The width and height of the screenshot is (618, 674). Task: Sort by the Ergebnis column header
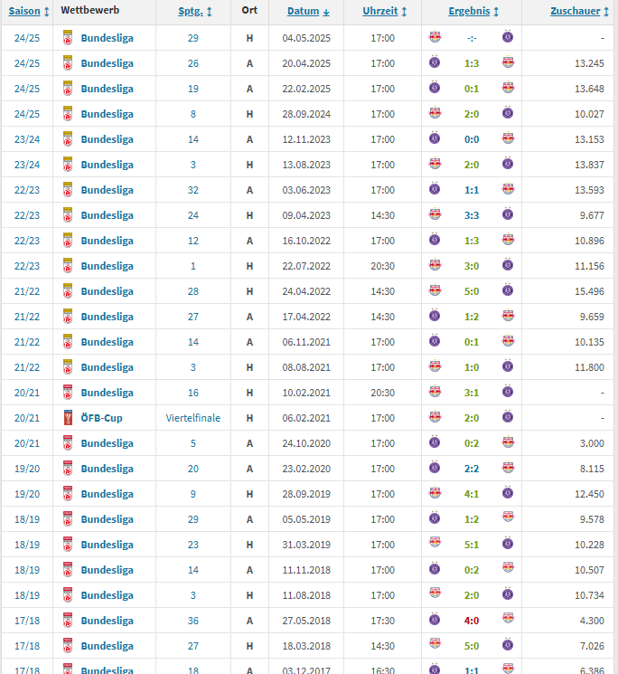[471, 12]
